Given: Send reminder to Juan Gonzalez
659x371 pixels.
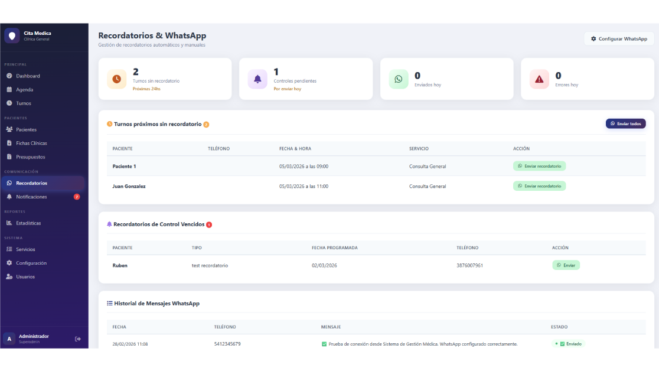Looking at the screenshot, I should pos(539,186).
